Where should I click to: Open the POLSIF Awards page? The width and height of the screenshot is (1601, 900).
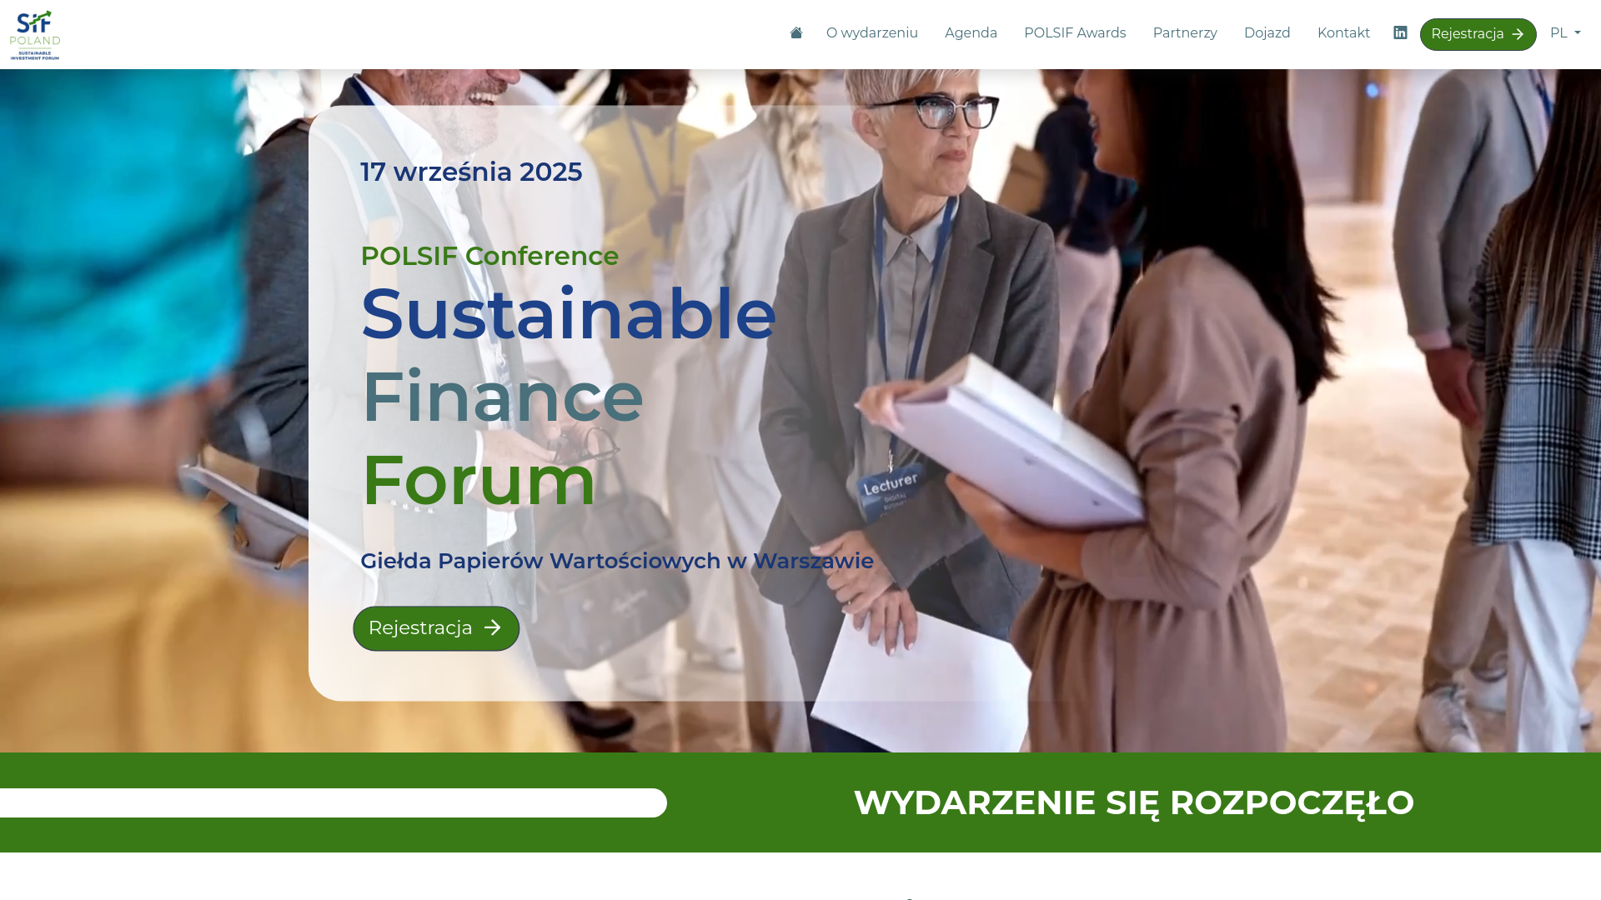pos(1074,33)
